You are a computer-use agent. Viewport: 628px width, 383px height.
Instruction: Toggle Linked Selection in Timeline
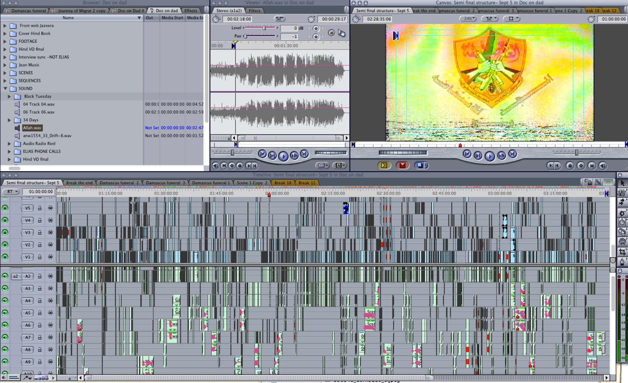(598, 182)
